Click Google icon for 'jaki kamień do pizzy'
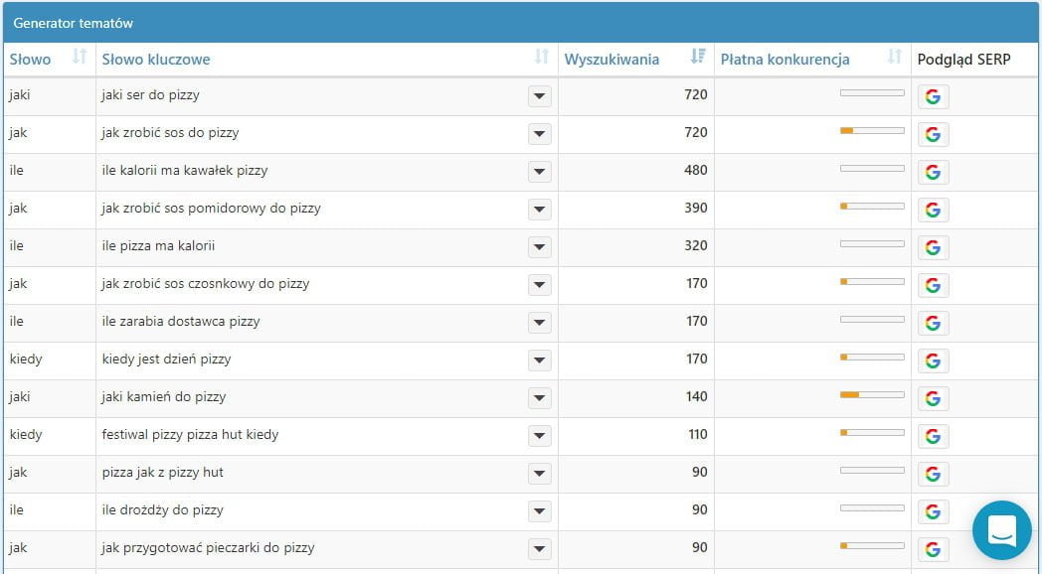The height and width of the screenshot is (574, 1042). [x=932, y=398]
